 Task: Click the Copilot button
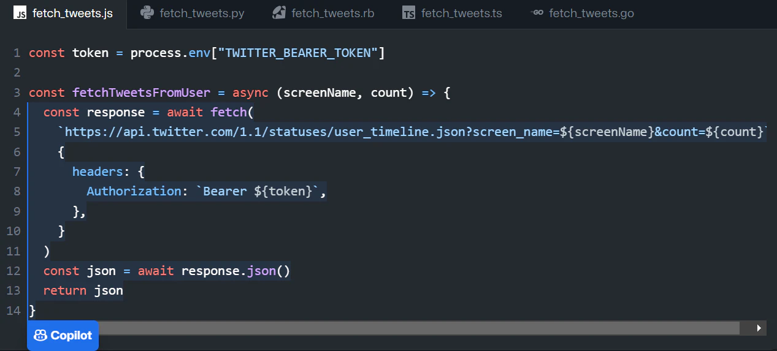click(63, 336)
